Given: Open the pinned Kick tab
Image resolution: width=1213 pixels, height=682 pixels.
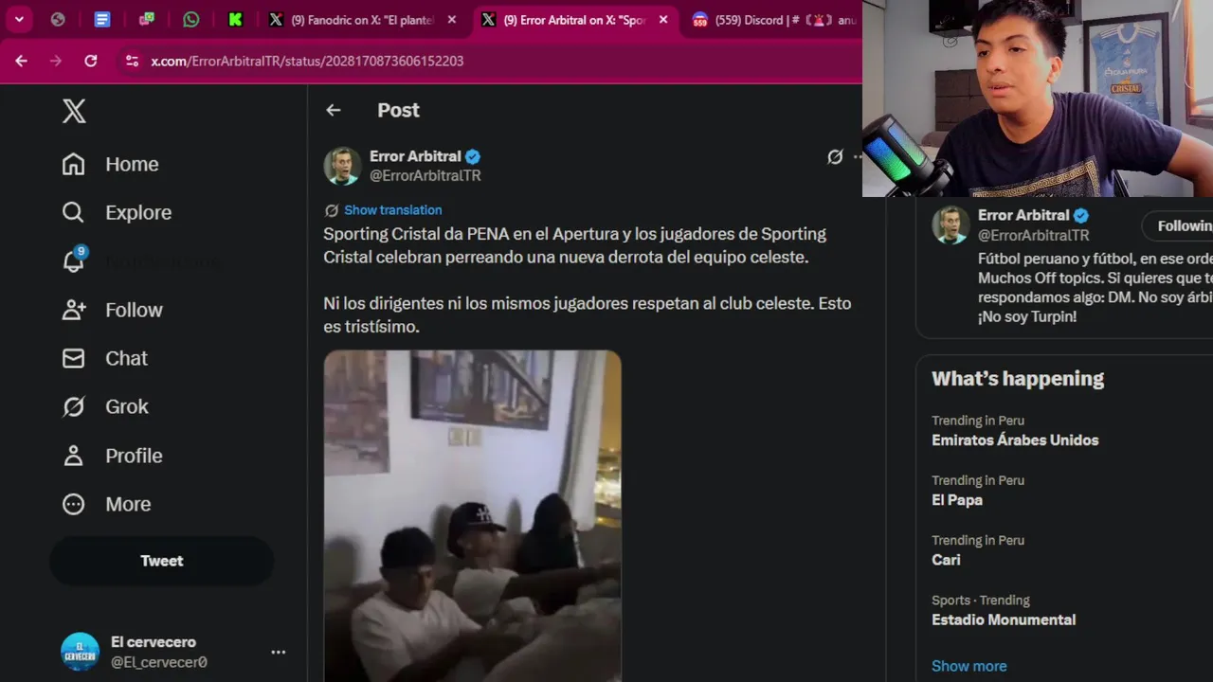Looking at the screenshot, I should click(235, 20).
